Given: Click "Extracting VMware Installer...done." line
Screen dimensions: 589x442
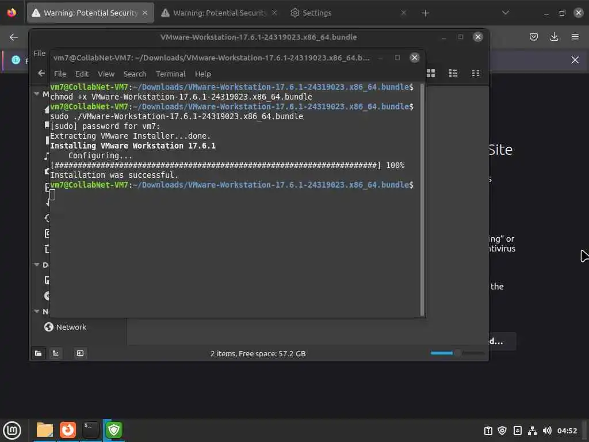Looking at the screenshot, I should click(x=131, y=136).
